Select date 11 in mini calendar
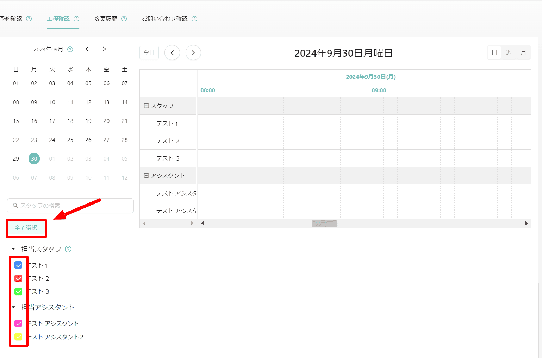The height and width of the screenshot is (358, 542). coord(70,102)
